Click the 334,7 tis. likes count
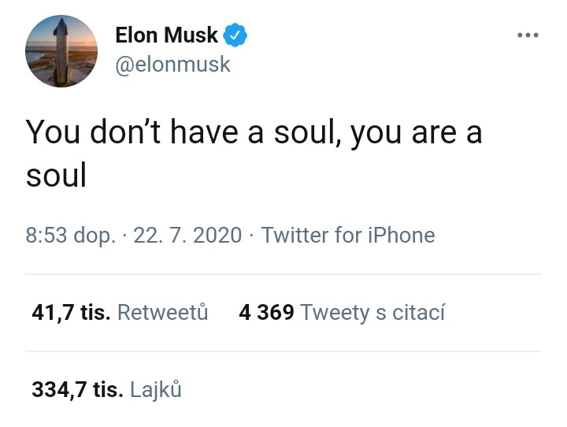 (x=77, y=389)
